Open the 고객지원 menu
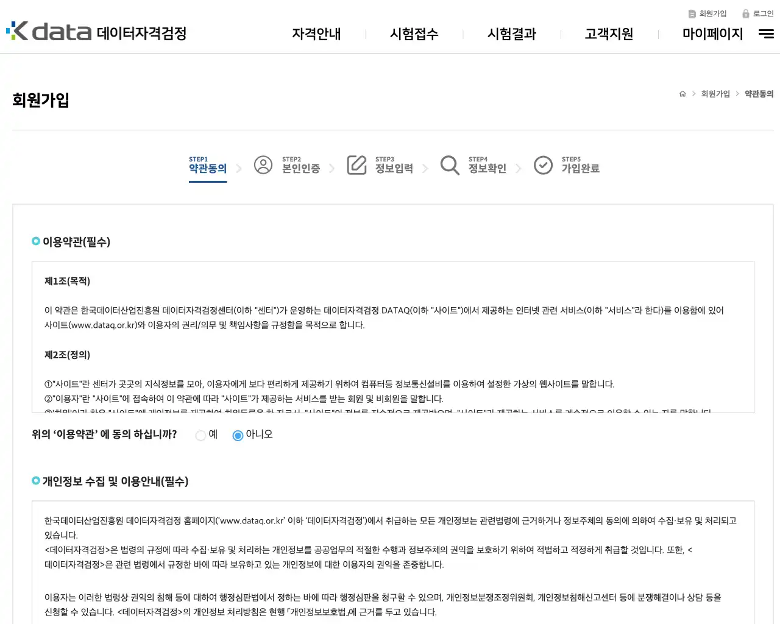This screenshot has height=624, width=780. 608,34
